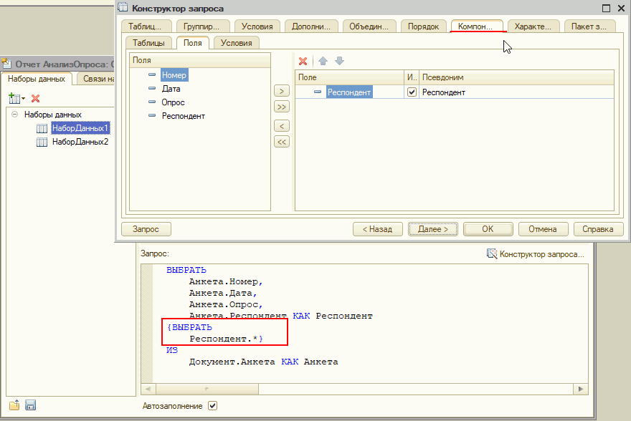Click the Опрос field dash icon
The height and width of the screenshot is (421, 631).
pyautogui.click(x=152, y=102)
